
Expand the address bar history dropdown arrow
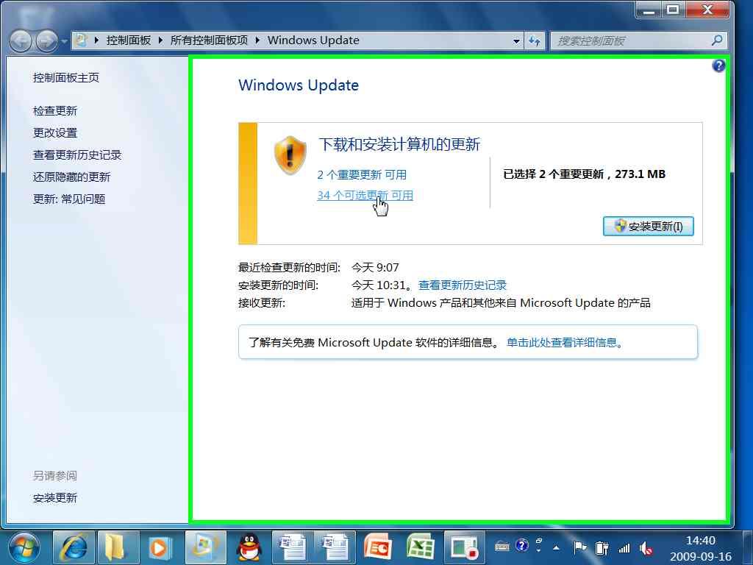(516, 41)
